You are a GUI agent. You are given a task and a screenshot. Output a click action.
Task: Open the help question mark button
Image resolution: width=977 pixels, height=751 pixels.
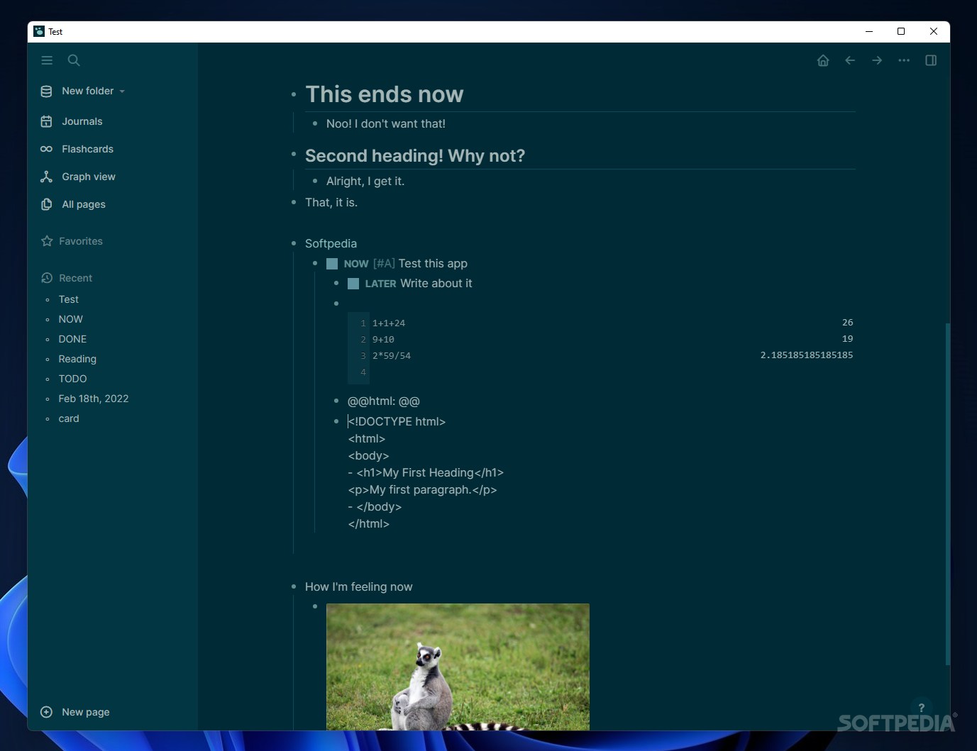(x=921, y=708)
